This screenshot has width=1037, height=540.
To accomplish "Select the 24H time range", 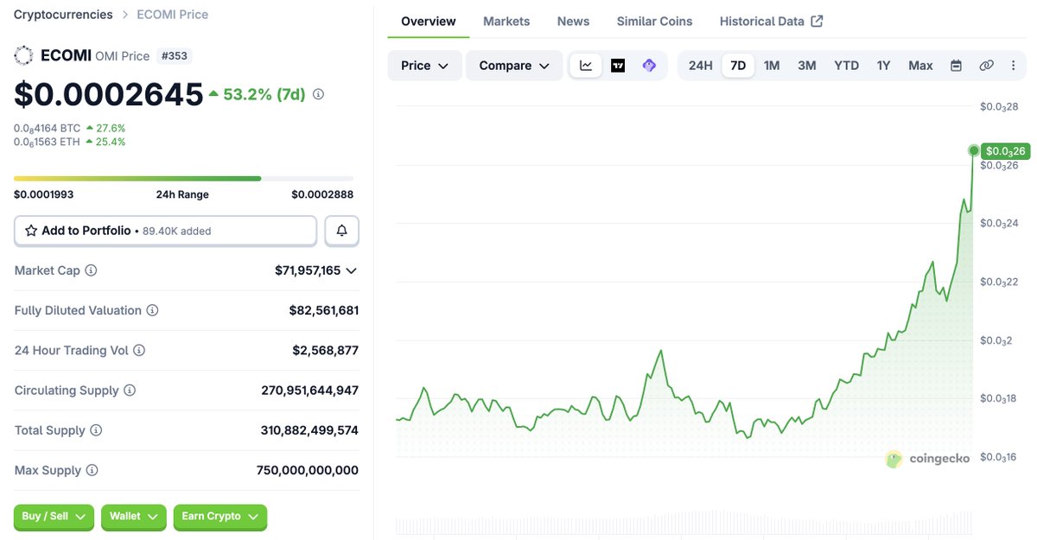I will [700, 66].
